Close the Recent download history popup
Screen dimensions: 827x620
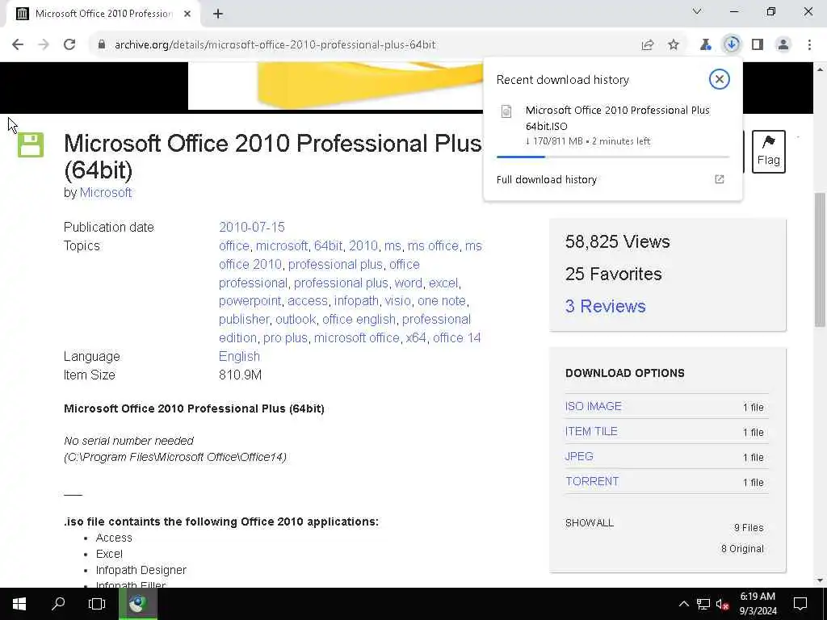coord(719,80)
